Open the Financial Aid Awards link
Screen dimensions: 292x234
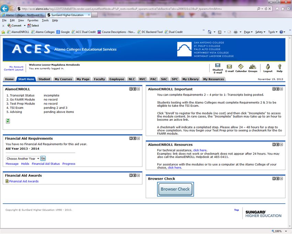[24, 181]
